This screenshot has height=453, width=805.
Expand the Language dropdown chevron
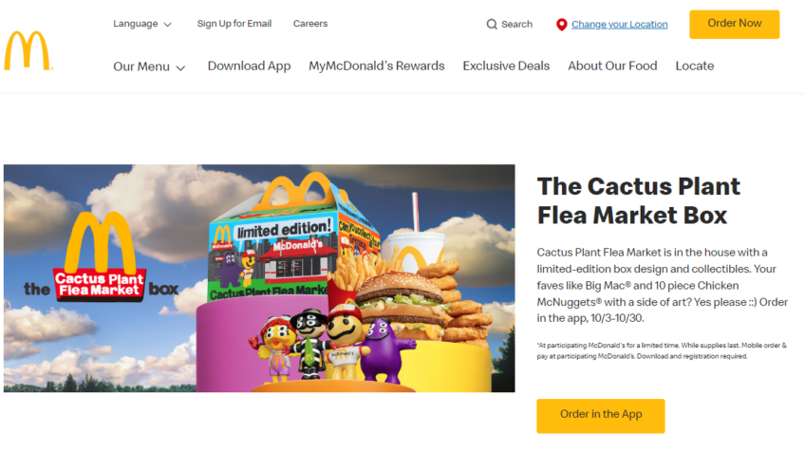point(167,24)
